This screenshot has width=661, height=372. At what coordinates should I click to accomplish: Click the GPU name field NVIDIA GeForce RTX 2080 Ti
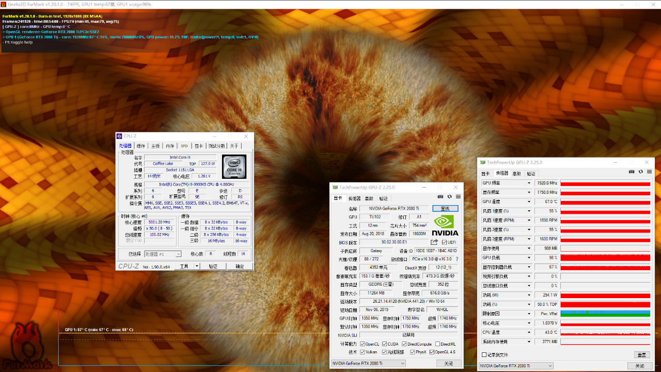click(394, 209)
